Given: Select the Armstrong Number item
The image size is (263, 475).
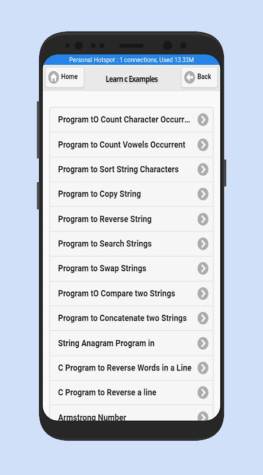Looking at the screenshot, I should [131, 413].
